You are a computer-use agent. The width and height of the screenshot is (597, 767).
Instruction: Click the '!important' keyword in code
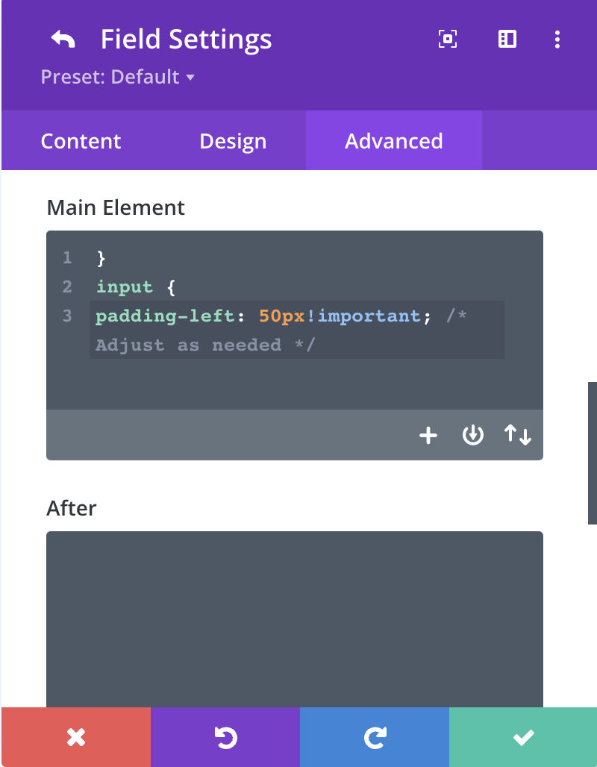tap(363, 316)
